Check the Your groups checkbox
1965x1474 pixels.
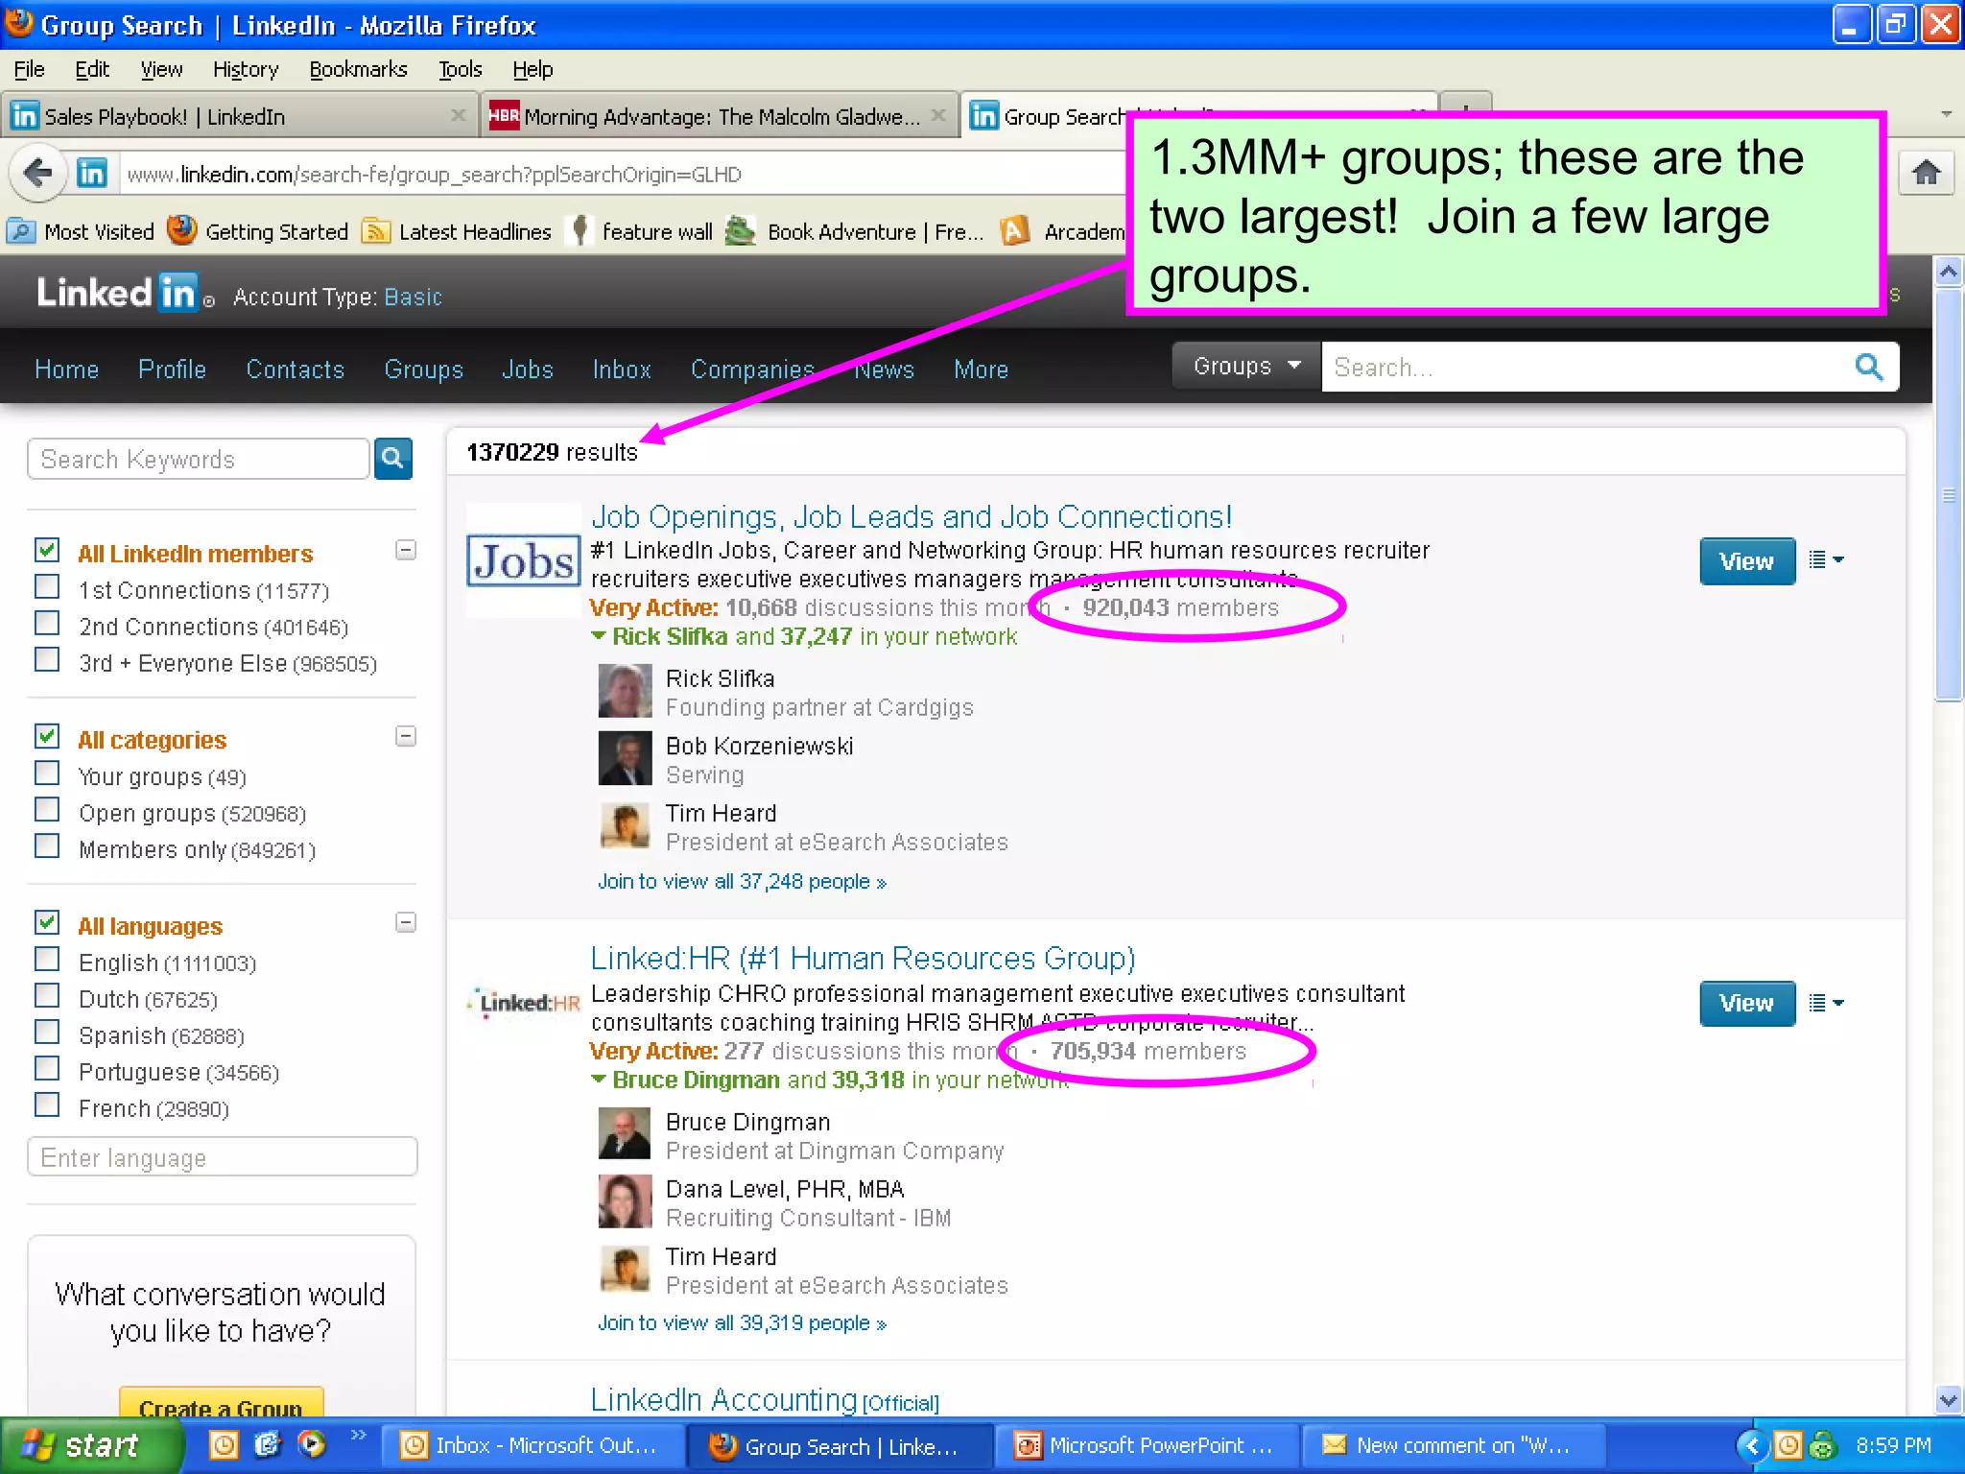tap(47, 773)
